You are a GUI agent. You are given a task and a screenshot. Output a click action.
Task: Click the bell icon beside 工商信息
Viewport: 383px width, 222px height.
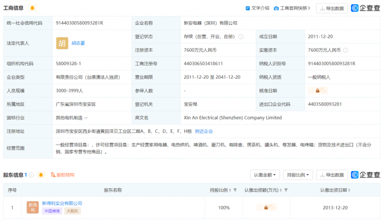point(32,8)
